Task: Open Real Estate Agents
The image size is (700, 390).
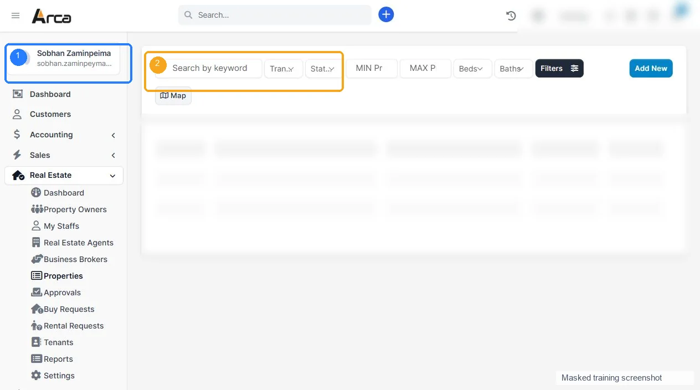Action: point(72,243)
